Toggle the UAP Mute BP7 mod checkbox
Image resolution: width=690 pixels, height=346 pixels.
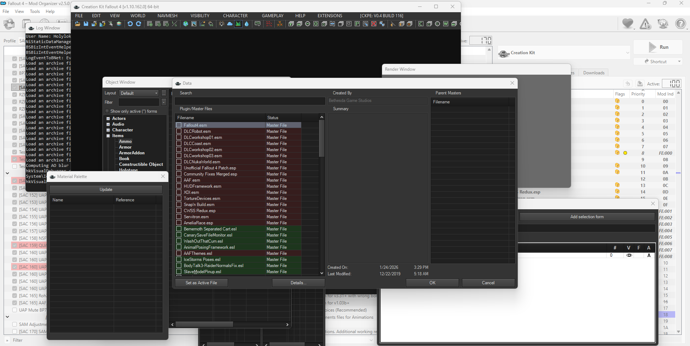coord(15,310)
